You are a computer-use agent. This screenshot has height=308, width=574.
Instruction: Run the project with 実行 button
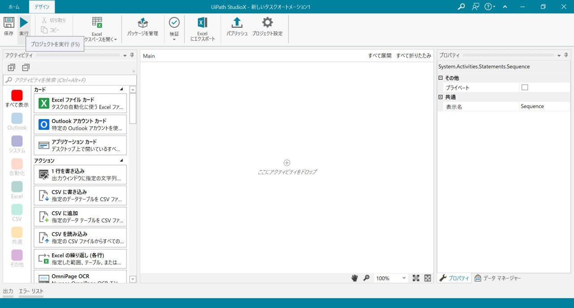coord(24,26)
